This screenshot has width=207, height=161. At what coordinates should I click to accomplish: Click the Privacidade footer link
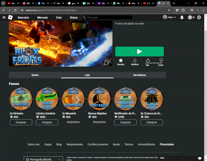(x=167, y=144)
